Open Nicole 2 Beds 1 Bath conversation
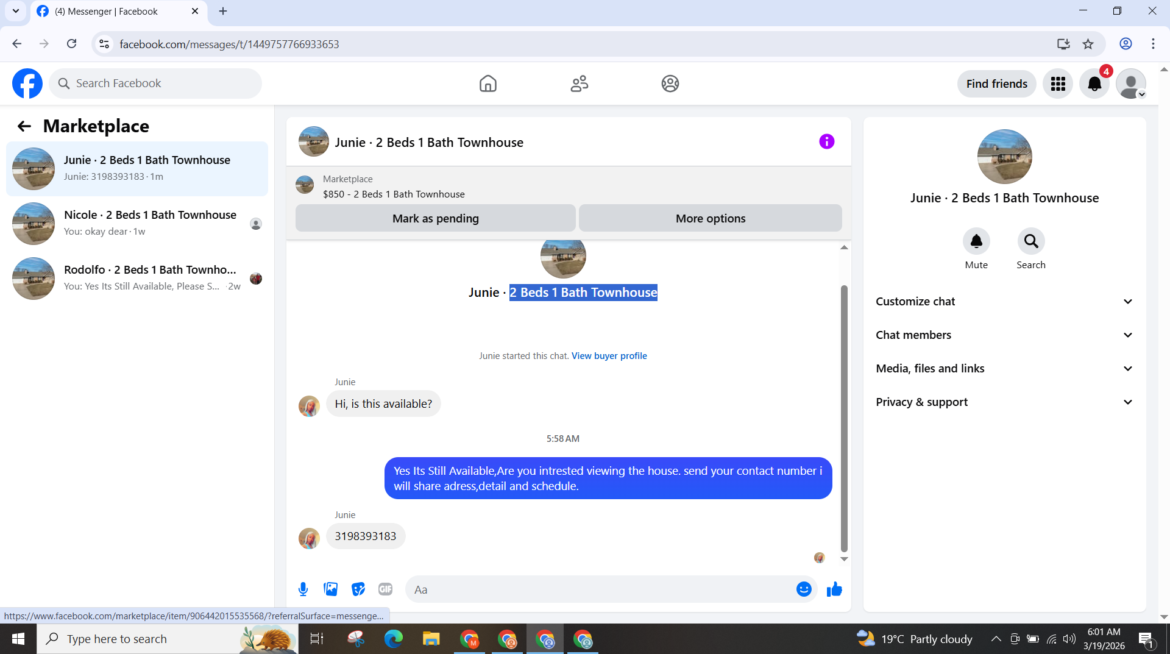The height and width of the screenshot is (654, 1170). click(x=137, y=224)
